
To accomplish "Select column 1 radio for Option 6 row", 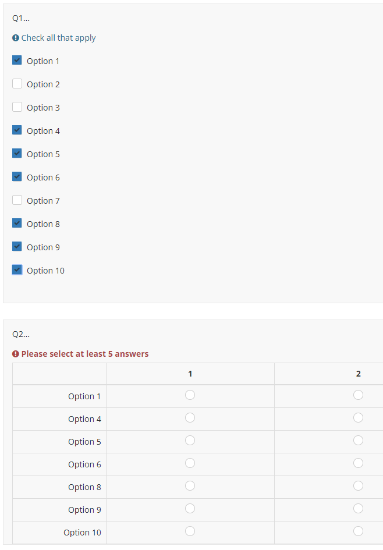I will 190,463.
